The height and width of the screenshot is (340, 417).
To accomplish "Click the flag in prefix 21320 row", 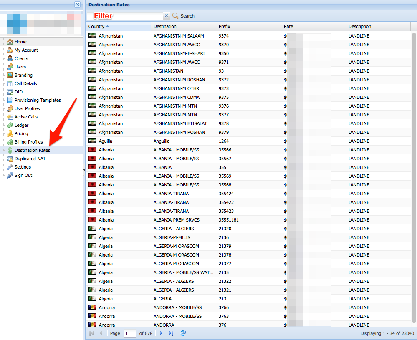I will [x=92, y=228].
